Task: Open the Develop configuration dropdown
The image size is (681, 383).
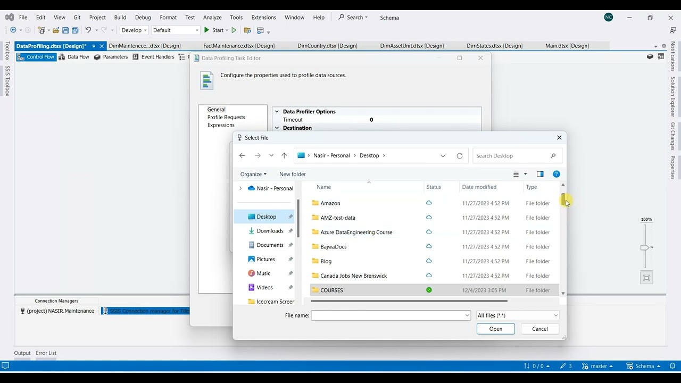Action: 134,30
